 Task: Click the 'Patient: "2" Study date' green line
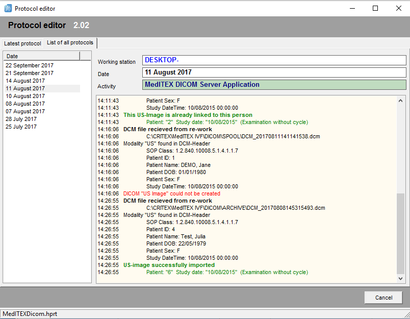(x=227, y=122)
